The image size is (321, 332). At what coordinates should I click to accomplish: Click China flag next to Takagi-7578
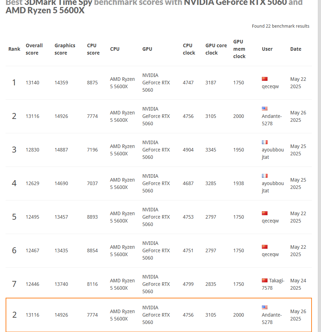(265, 281)
